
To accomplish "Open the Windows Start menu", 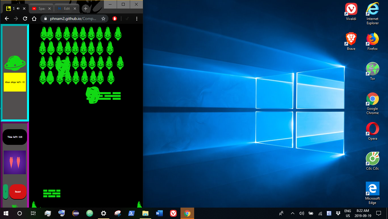I will click(6, 213).
